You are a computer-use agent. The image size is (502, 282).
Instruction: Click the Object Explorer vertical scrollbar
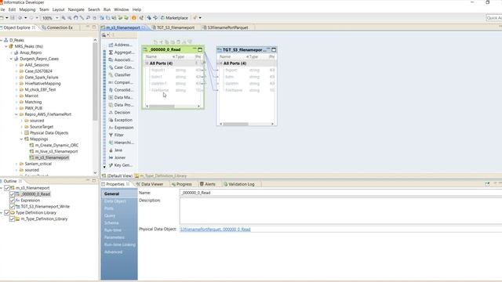click(95, 81)
